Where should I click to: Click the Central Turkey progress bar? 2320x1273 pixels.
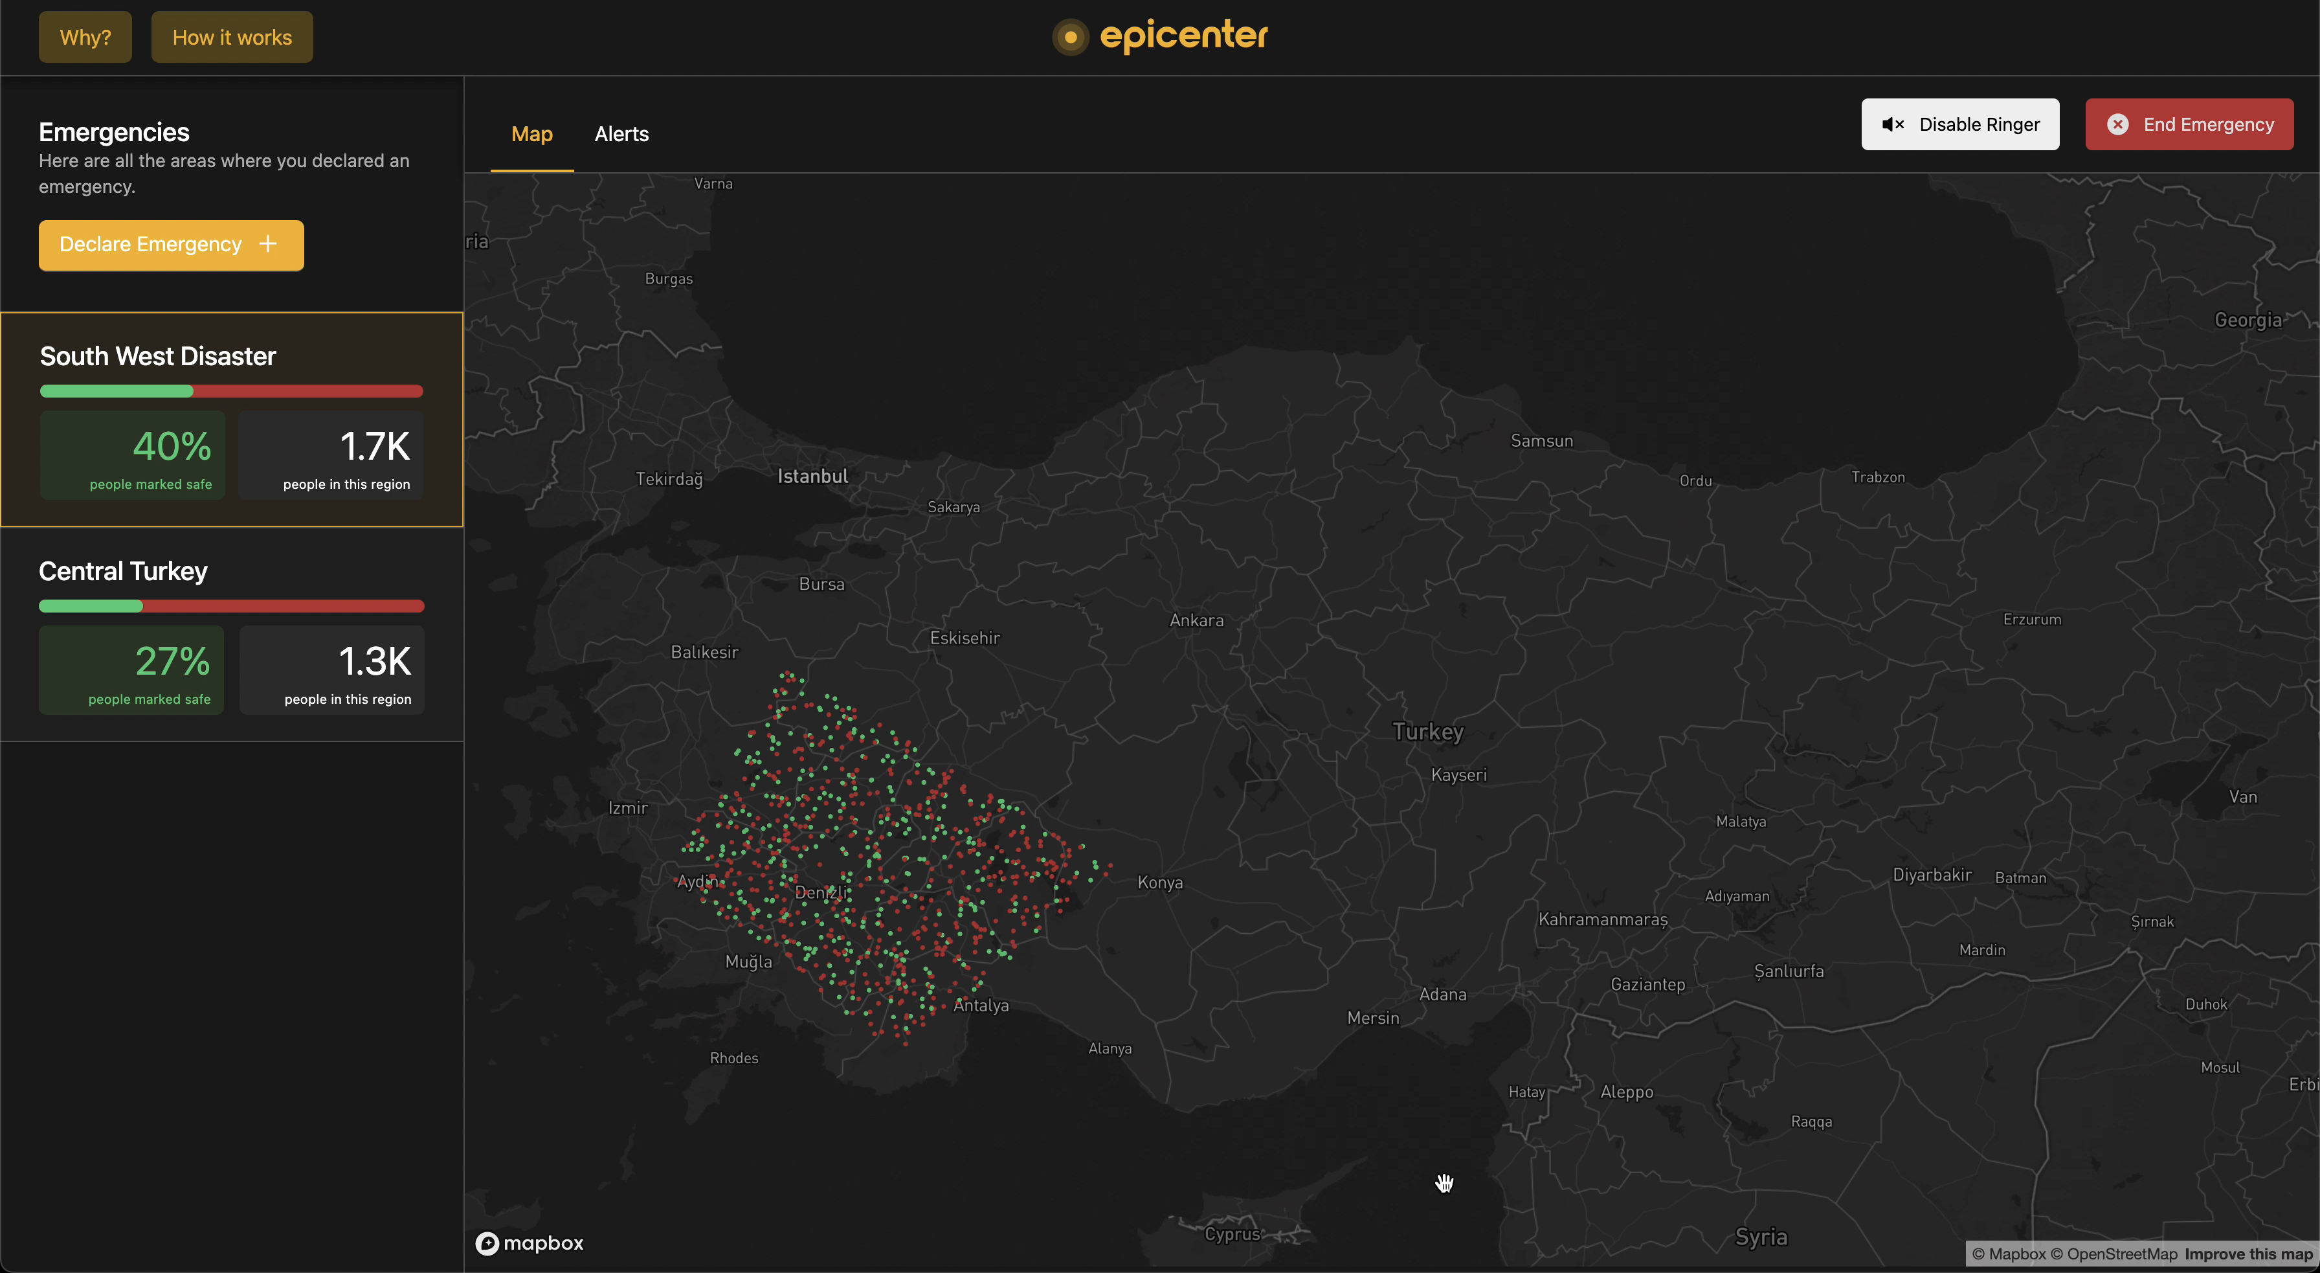coord(232,606)
